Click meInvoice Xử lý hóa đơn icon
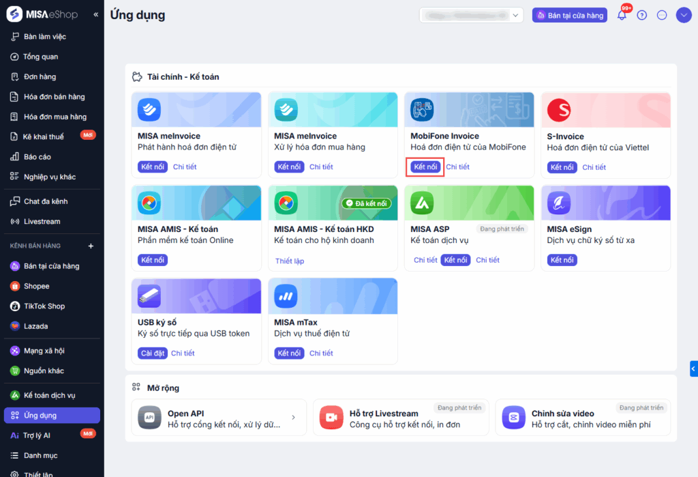Image resolution: width=698 pixels, height=477 pixels. 286,110
